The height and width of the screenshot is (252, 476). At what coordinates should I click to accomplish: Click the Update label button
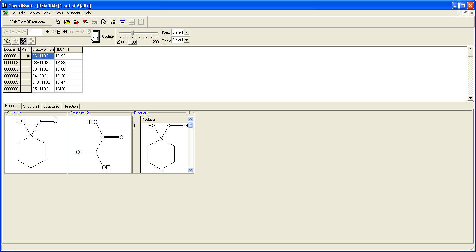[108, 36]
